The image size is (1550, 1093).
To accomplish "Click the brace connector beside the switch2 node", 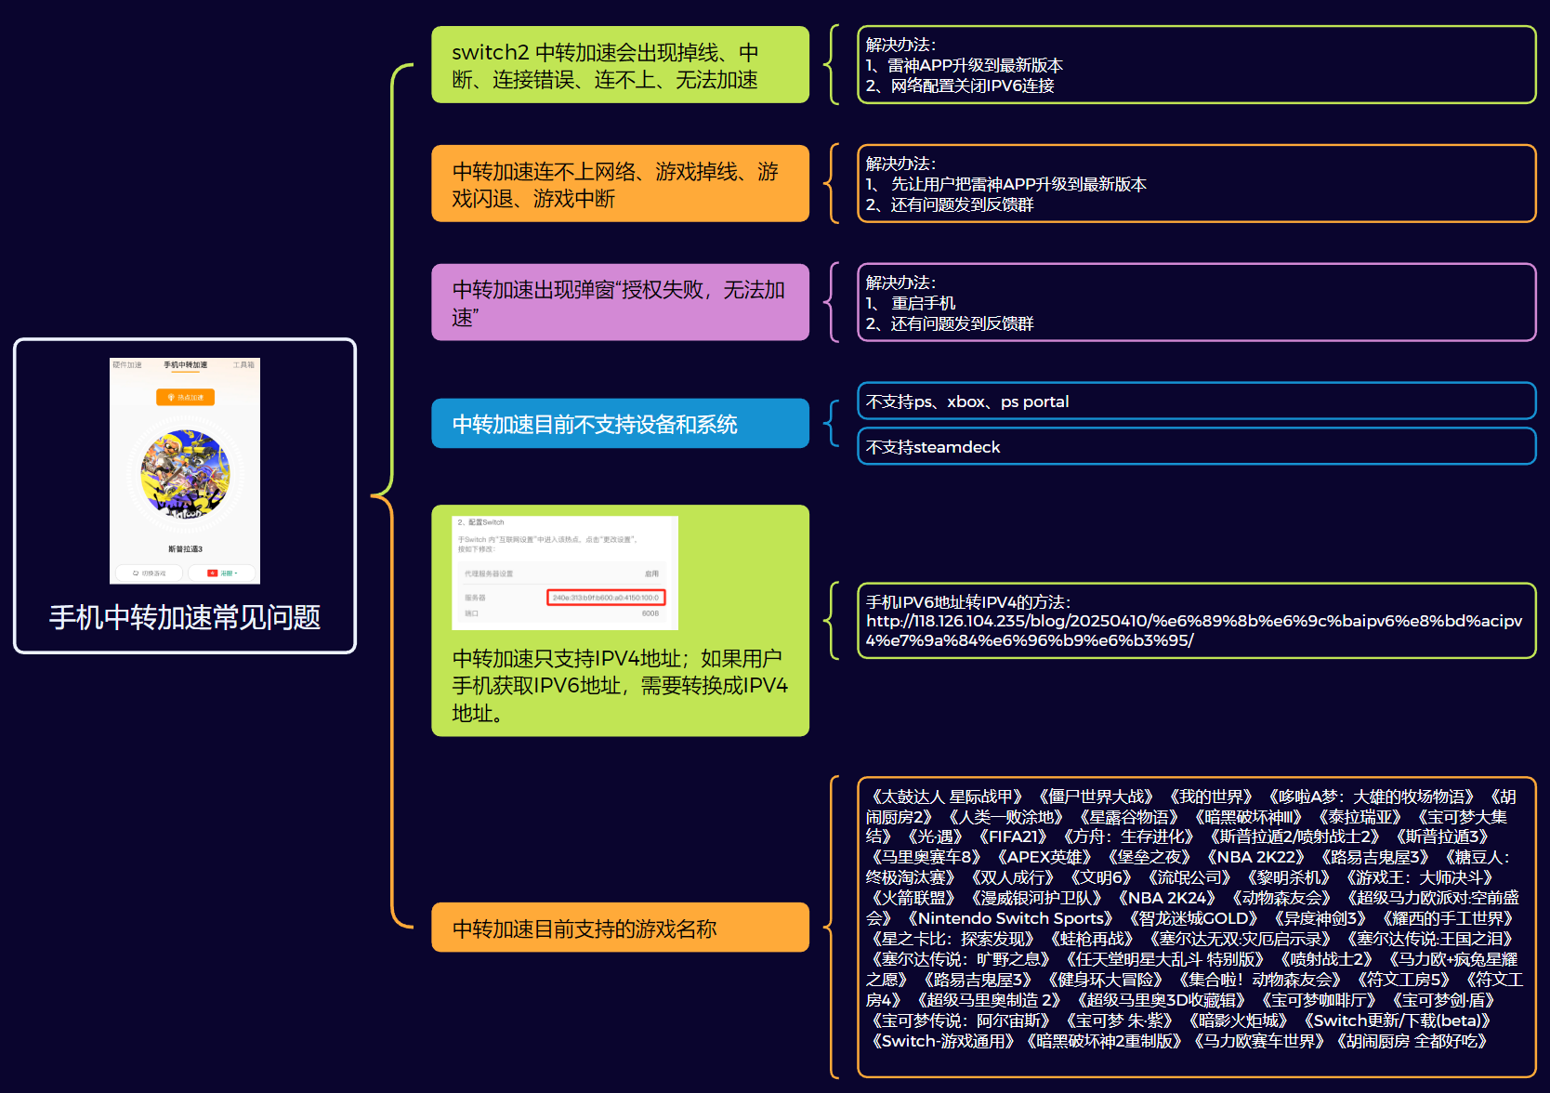I will coord(832,65).
